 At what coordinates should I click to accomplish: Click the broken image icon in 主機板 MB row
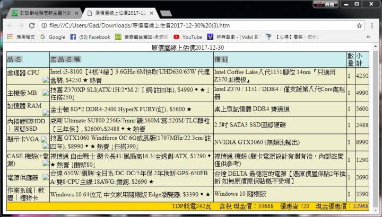[46, 93]
